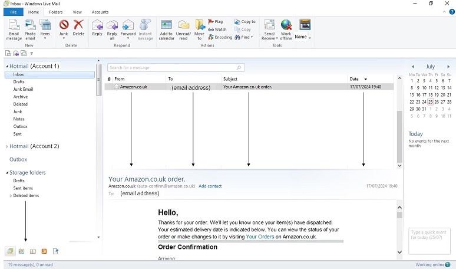
Task: Add message to calendar
Action: point(166,29)
